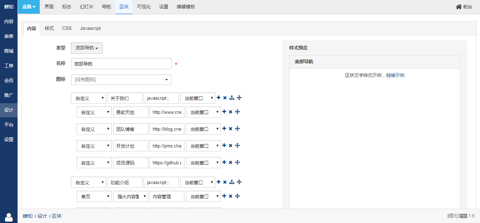This screenshot has height=223, width=480.
Task: Open the Javascript tab
Action: 90,28
